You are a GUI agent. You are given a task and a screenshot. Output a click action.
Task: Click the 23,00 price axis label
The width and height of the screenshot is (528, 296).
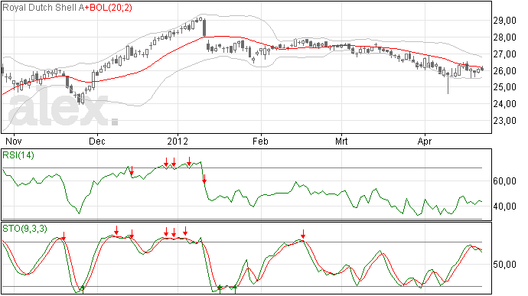[504, 121]
